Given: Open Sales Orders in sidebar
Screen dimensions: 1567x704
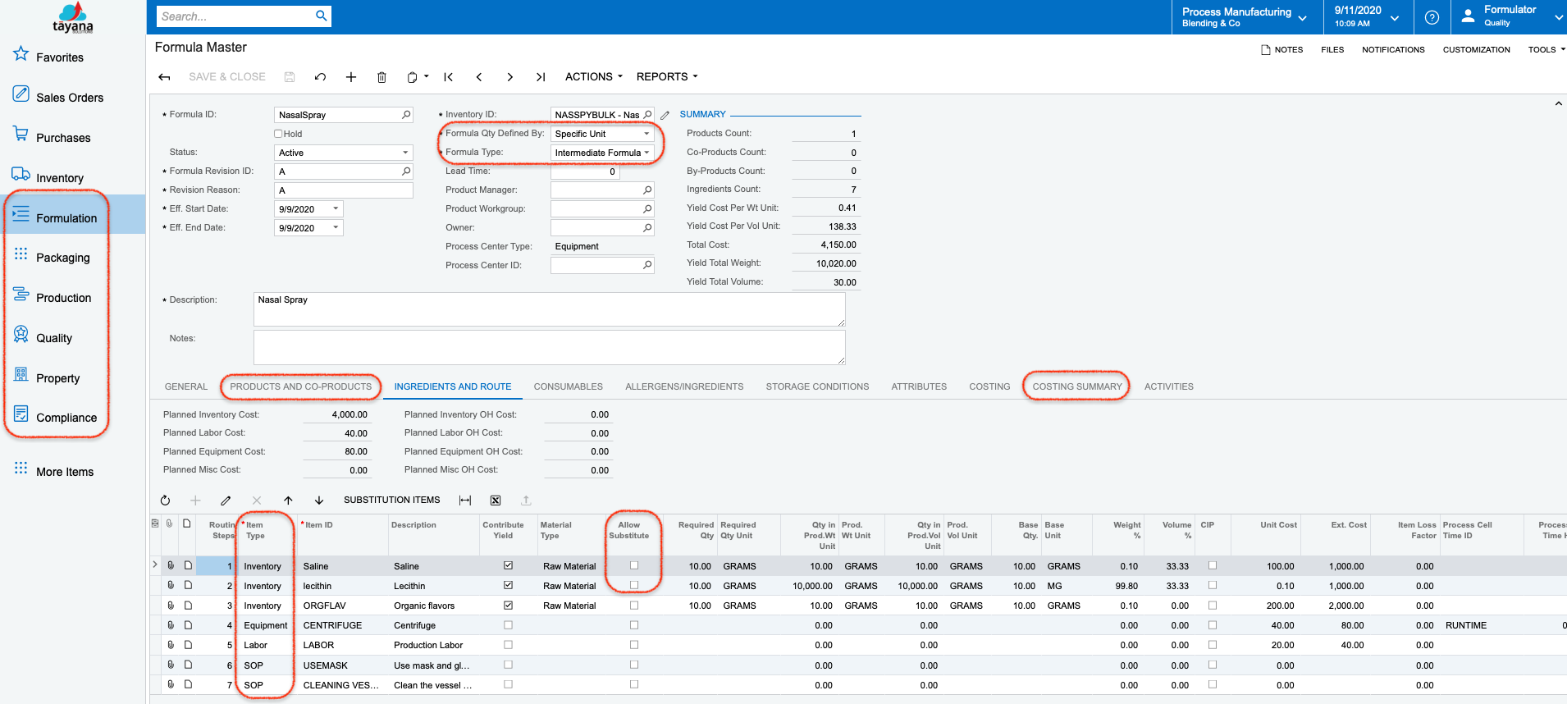Looking at the screenshot, I should (69, 98).
